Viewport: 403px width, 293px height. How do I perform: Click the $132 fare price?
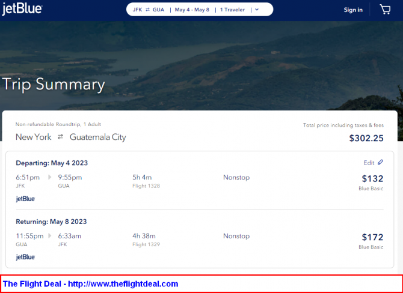(x=373, y=178)
